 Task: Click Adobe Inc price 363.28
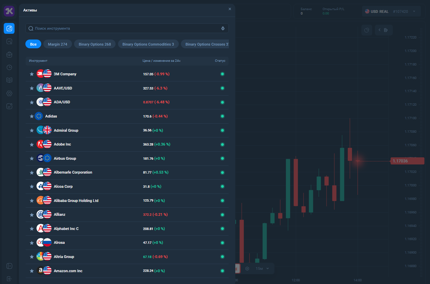point(148,144)
